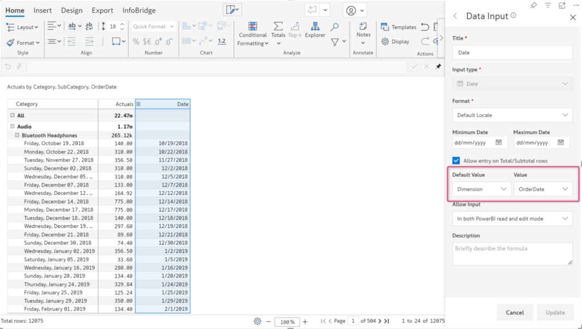The image size is (582, 329).
Task: Switch to the Insert ribbon tab
Action: 43,10
